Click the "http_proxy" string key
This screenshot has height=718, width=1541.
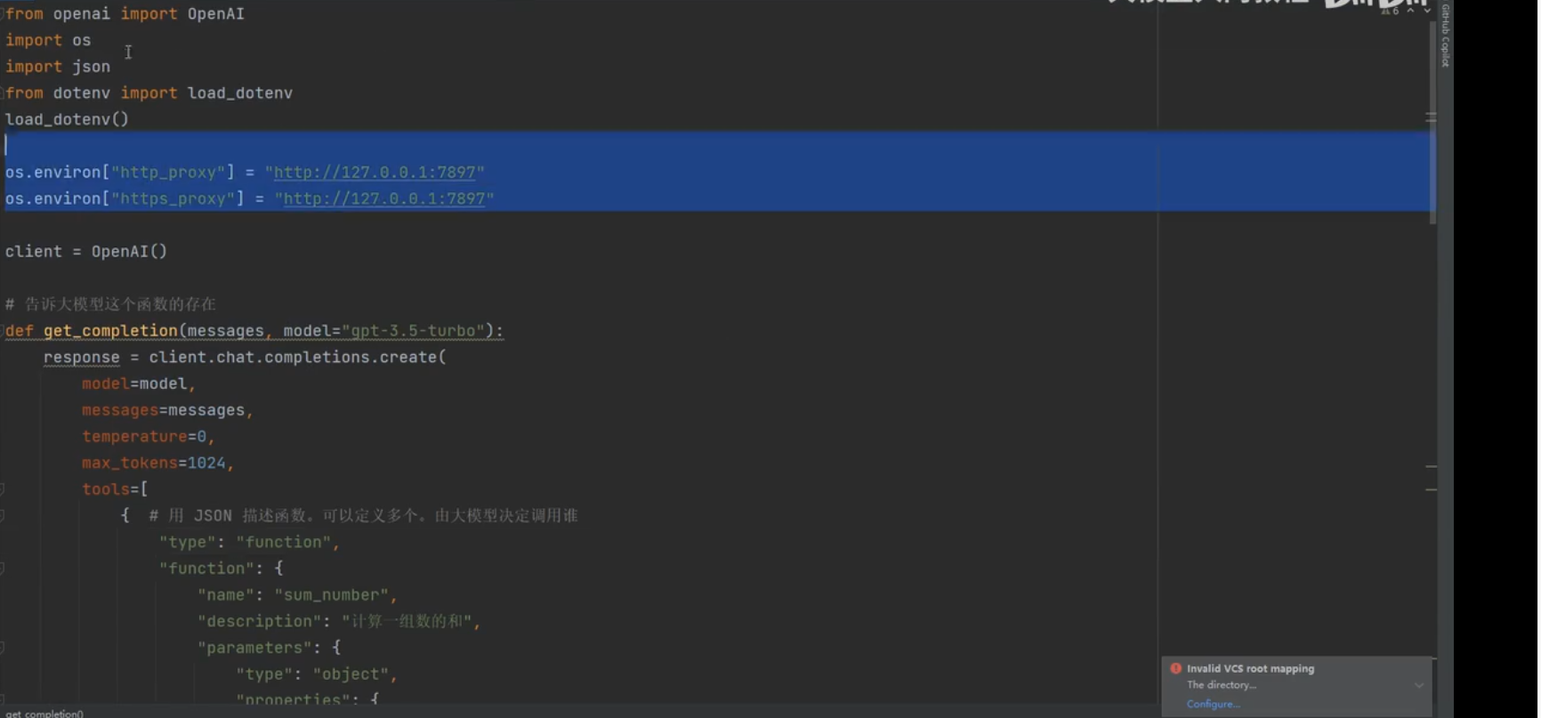(168, 173)
